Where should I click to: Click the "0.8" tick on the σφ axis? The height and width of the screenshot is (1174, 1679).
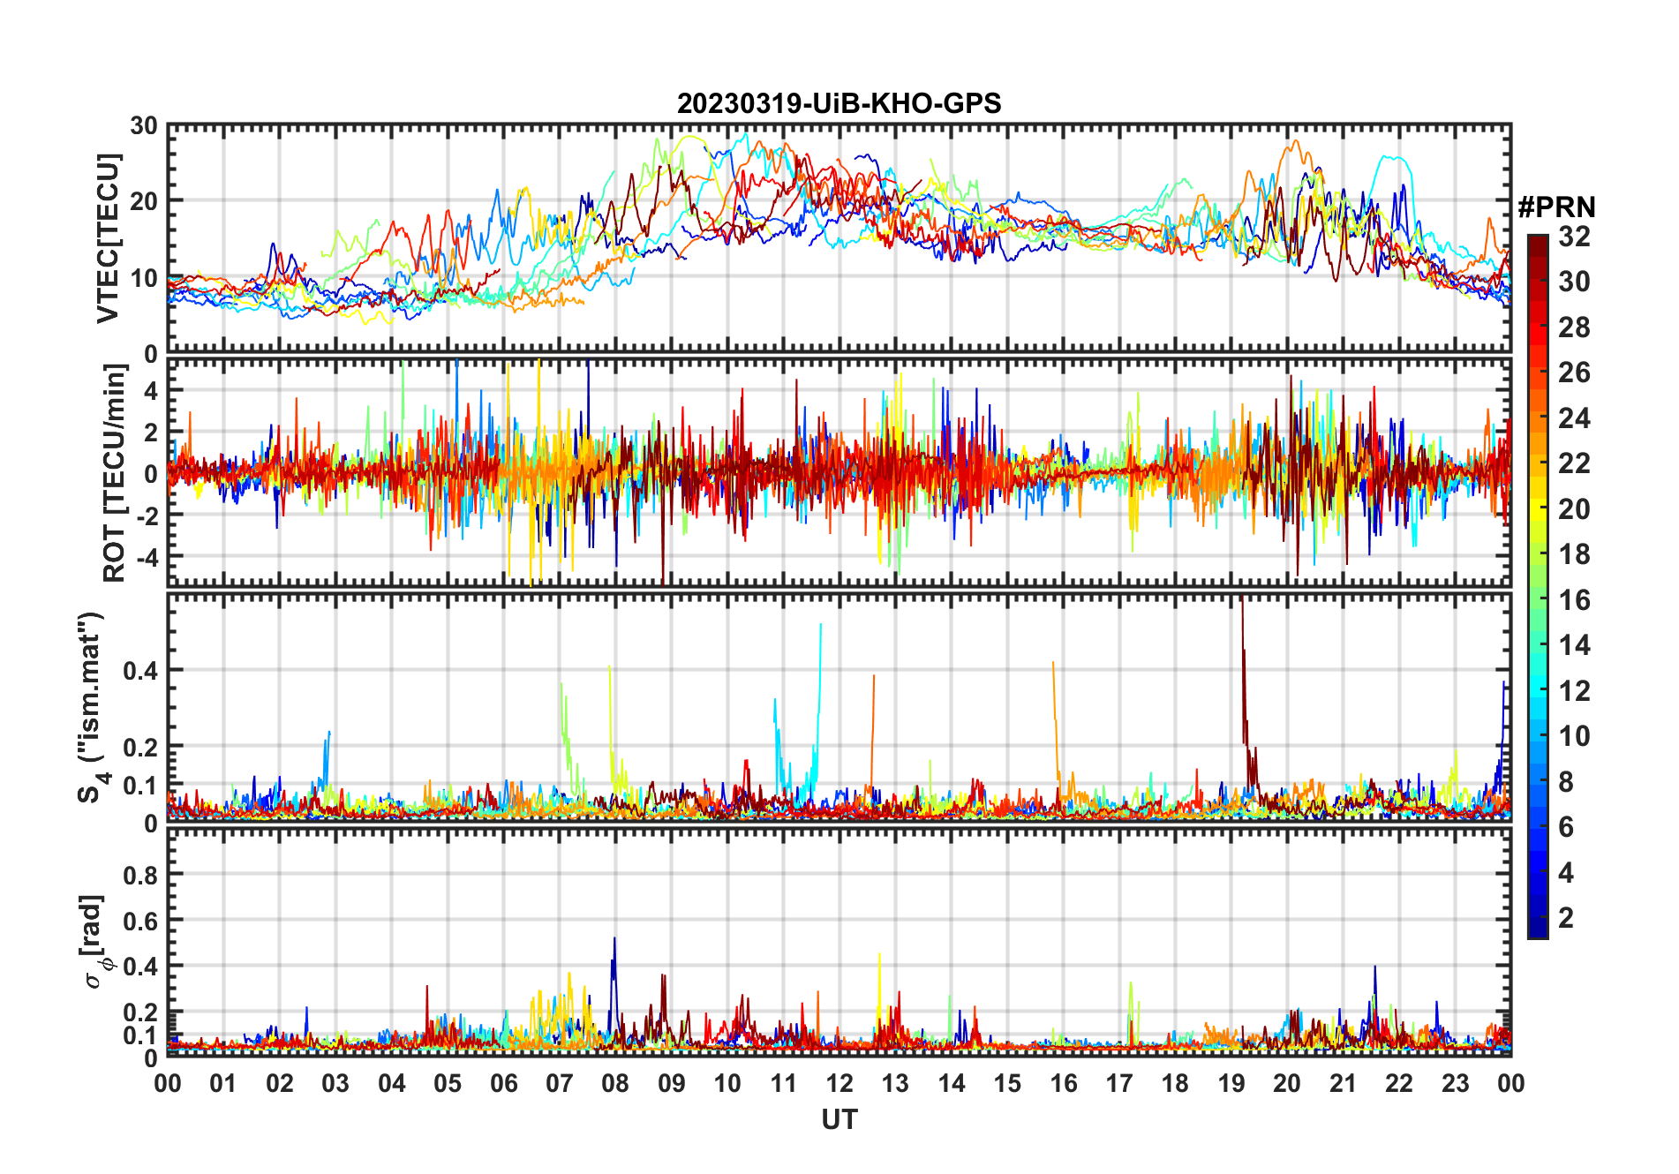point(140,875)
